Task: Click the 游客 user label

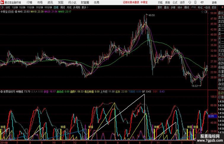Action: [x=214, y=2]
